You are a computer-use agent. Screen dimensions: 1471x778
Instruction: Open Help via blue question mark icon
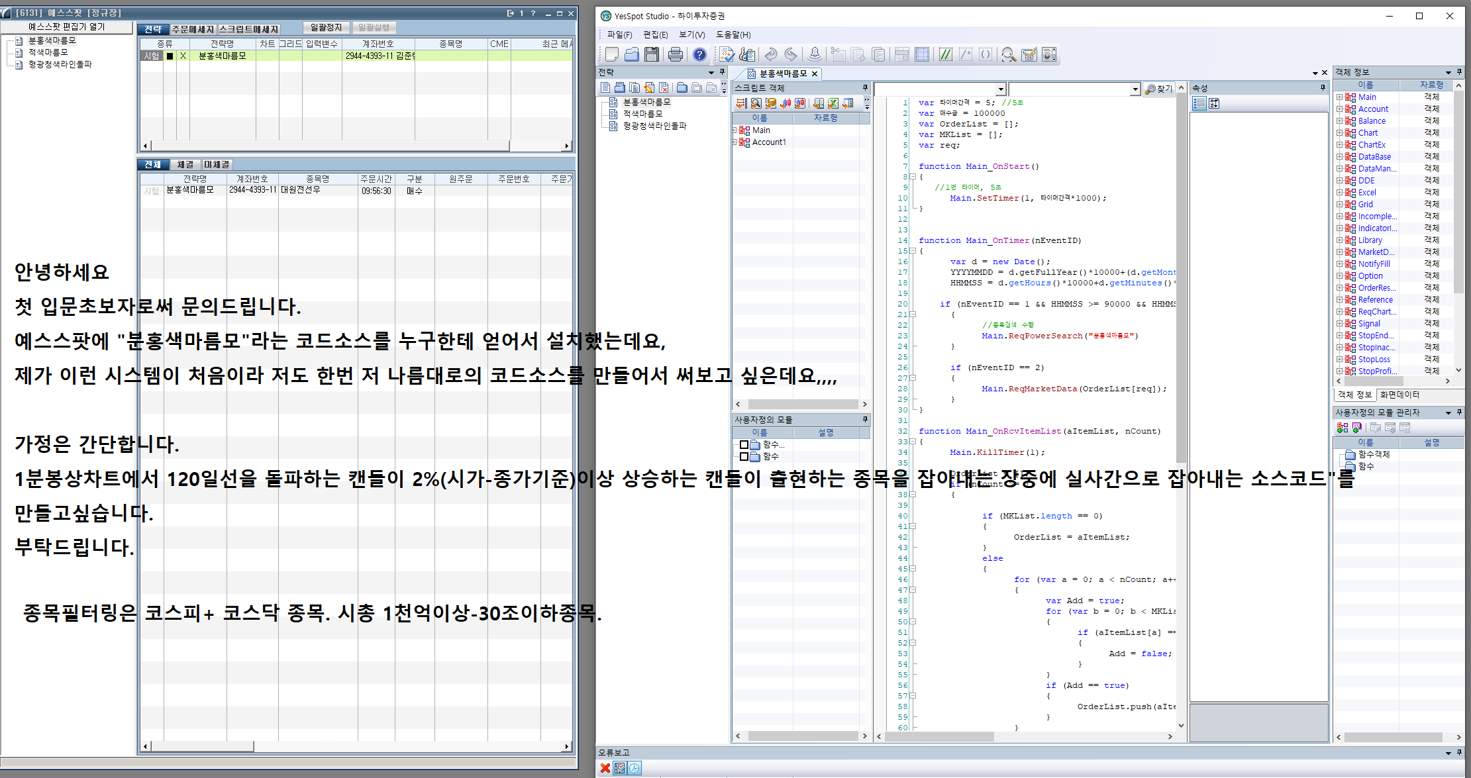click(x=699, y=54)
